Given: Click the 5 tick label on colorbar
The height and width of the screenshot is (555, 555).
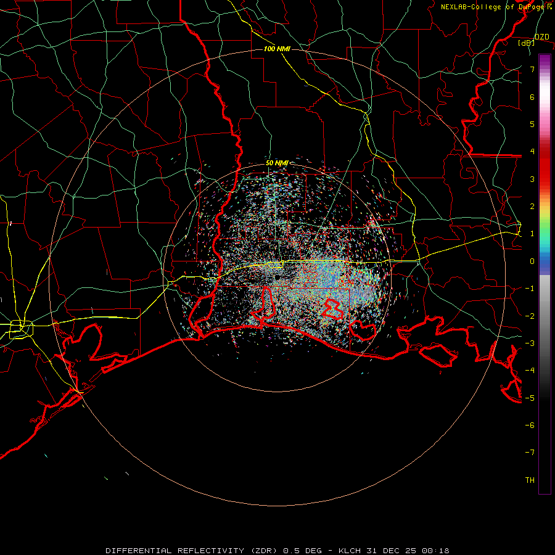Looking at the screenshot, I should coord(532,124).
